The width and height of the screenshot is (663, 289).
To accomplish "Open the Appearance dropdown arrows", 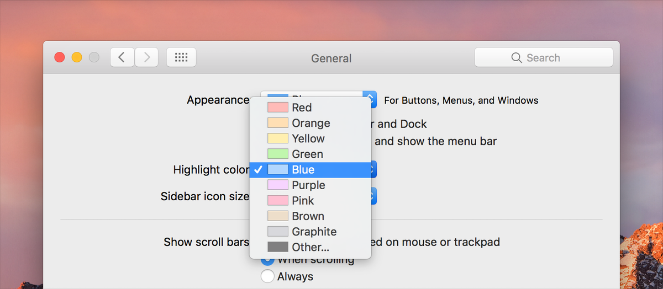I will [371, 100].
